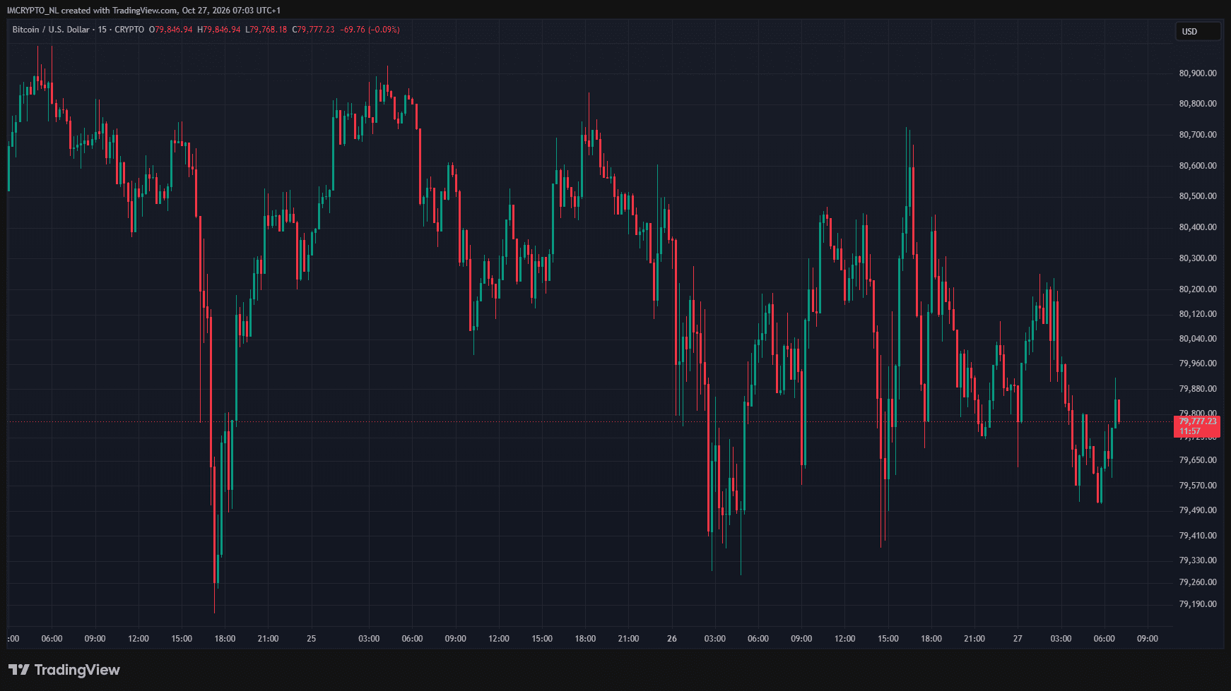Click the 80,120.00 price axis label
The image size is (1231, 691).
1198,314
